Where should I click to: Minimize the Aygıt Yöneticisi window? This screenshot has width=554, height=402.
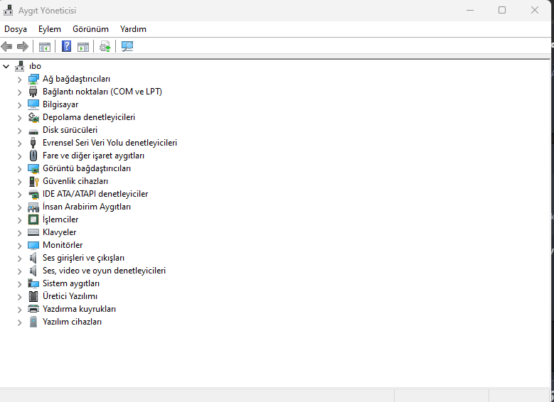pos(470,10)
